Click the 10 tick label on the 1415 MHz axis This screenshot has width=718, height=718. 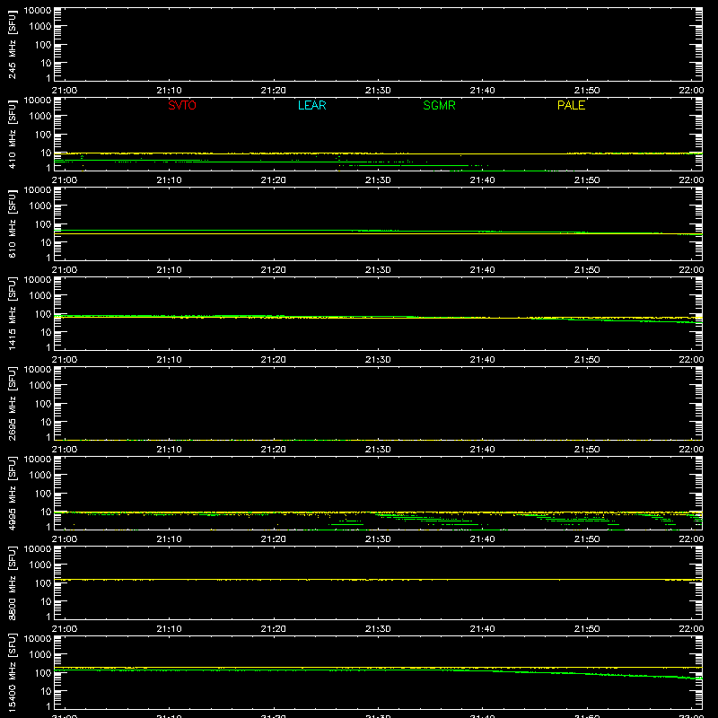(x=46, y=332)
